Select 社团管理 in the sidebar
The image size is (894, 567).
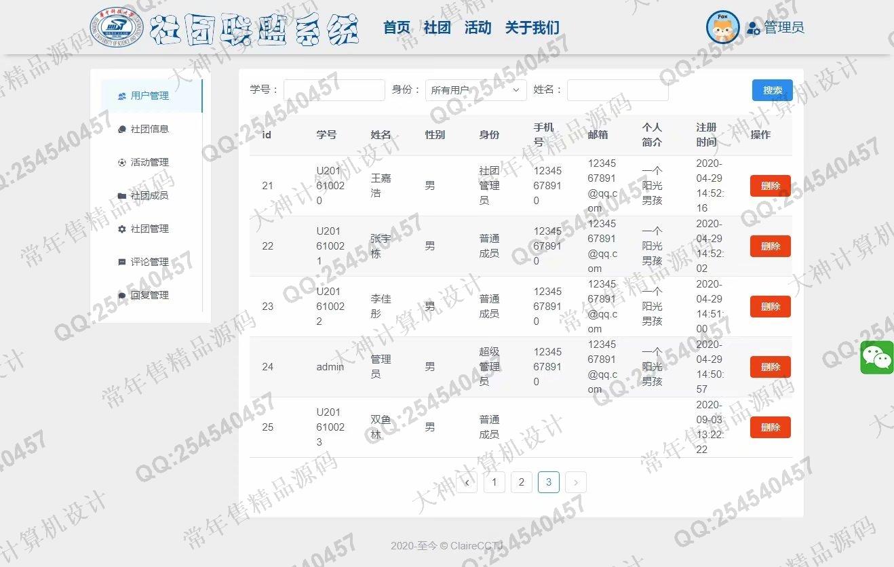(152, 229)
